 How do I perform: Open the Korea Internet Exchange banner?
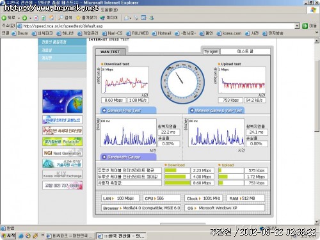click(x=62, y=175)
